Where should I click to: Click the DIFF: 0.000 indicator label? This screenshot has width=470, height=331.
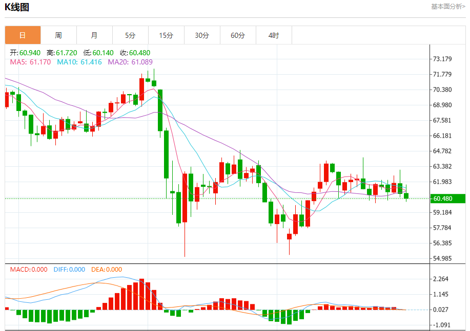[69, 270]
